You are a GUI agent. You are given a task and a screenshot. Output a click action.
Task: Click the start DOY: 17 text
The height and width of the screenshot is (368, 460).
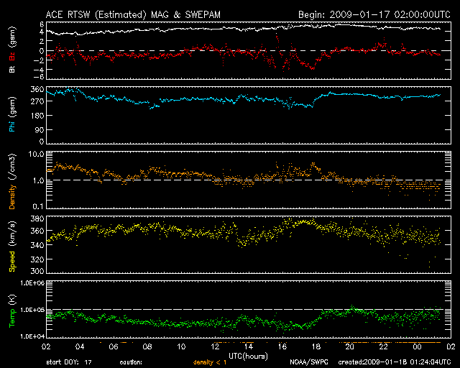coord(69,362)
